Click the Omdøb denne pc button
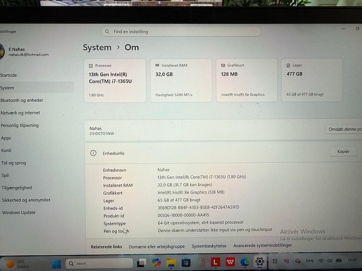 click(x=344, y=129)
